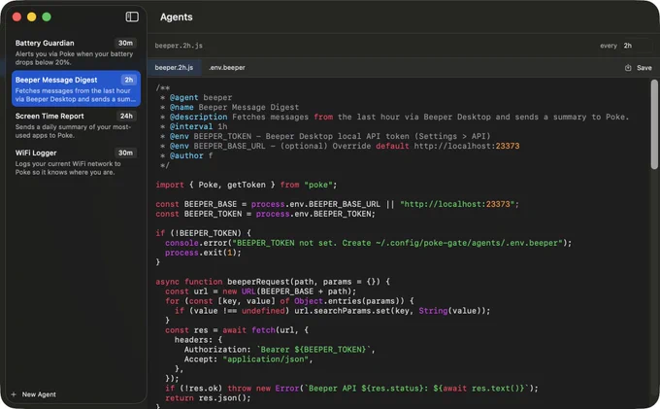660x409 pixels.
Task: Click the 24h badge on Screen Time Report
Action: (x=126, y=116)
